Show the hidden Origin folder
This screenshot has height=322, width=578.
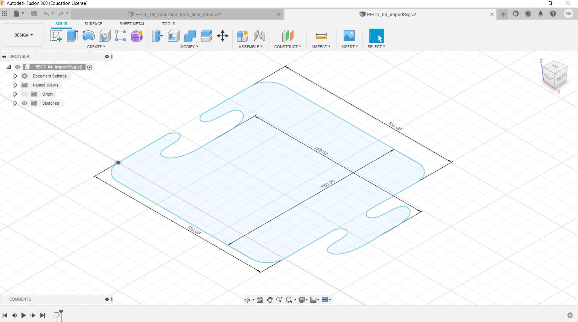click(x=24, y=94)
